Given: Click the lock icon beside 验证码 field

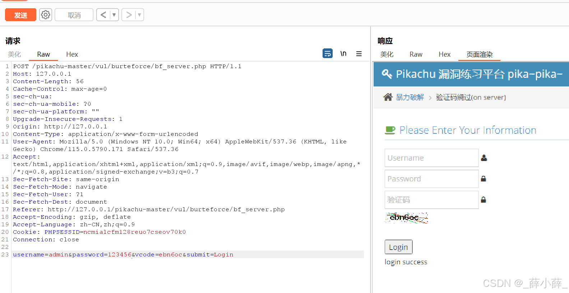Looking at the screenshot, I should 484,200.
